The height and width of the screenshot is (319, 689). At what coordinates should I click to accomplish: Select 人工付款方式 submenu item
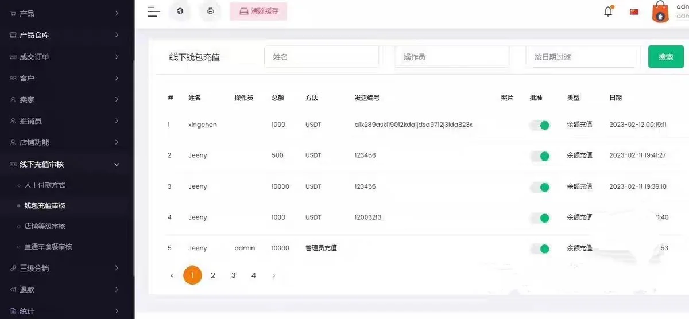[45, 185]
